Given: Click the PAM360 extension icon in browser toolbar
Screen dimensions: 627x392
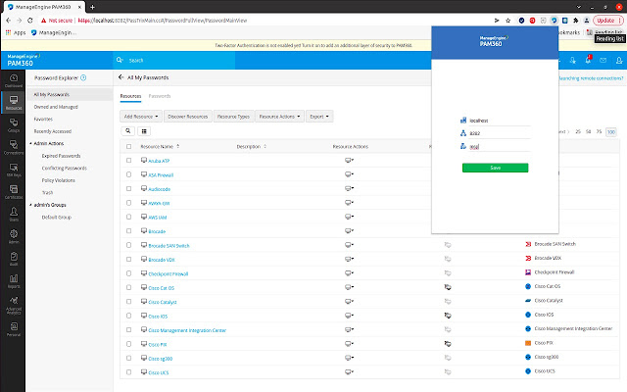Looking at the screenshot, I should 554,21.
